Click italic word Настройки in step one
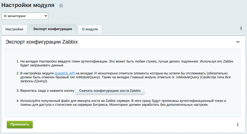 [48, 61]
